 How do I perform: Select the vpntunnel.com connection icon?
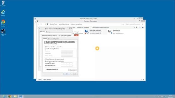click(110, 32)
